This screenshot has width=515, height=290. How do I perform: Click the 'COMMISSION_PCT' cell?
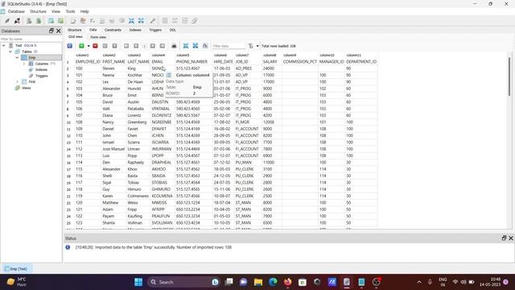click(300, 62)
